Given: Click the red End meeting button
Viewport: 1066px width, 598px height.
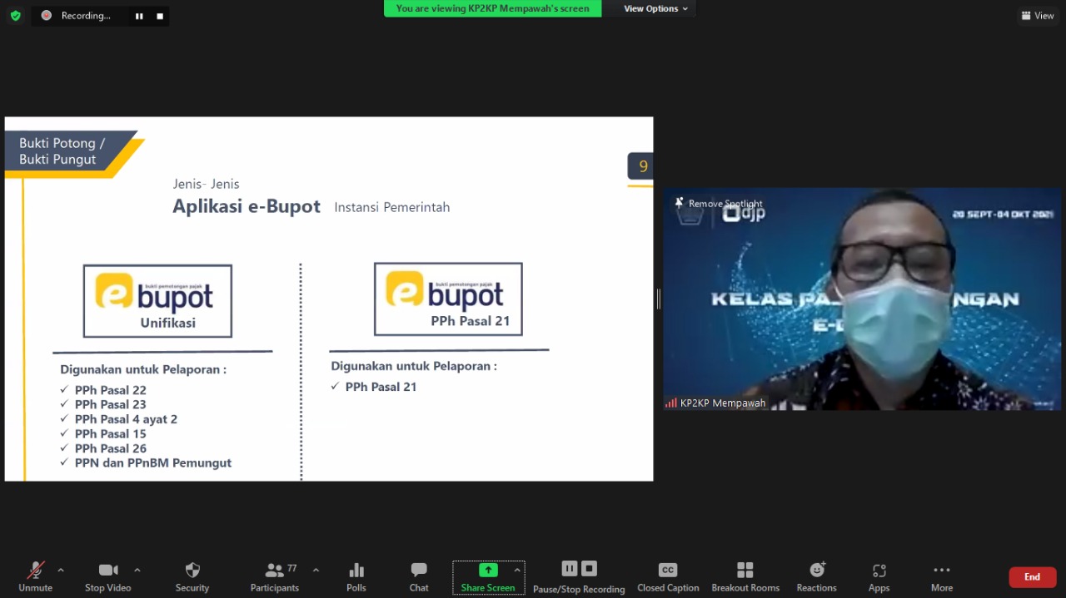Looking at the screenshot, I should (1032, 577).
